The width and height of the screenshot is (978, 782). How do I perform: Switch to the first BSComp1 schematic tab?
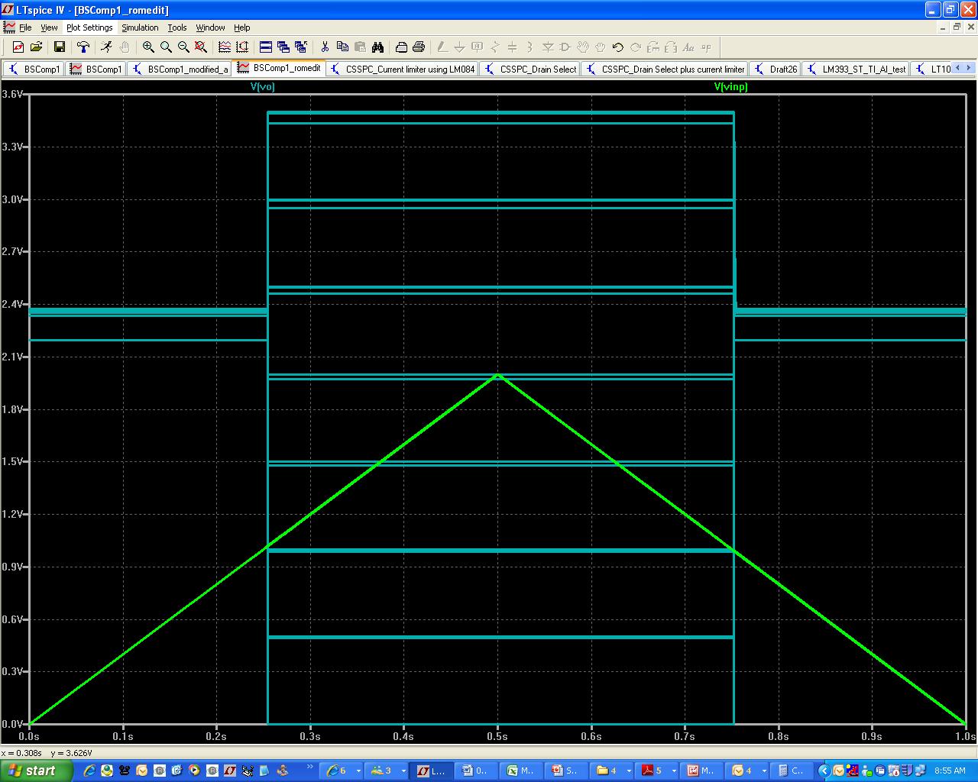[x=34, y=69]
